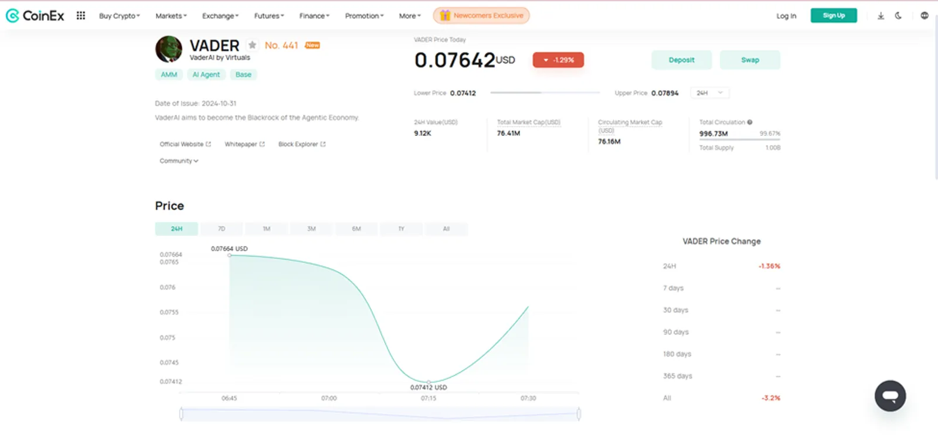Select the 3M chart tab

point(311,229)
